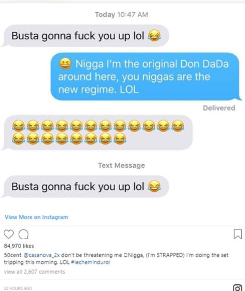Image resolution: width=245 pixels, height=291 pixels.
Task: Save post with bookmark icon
Action: [x=238, y=234]
